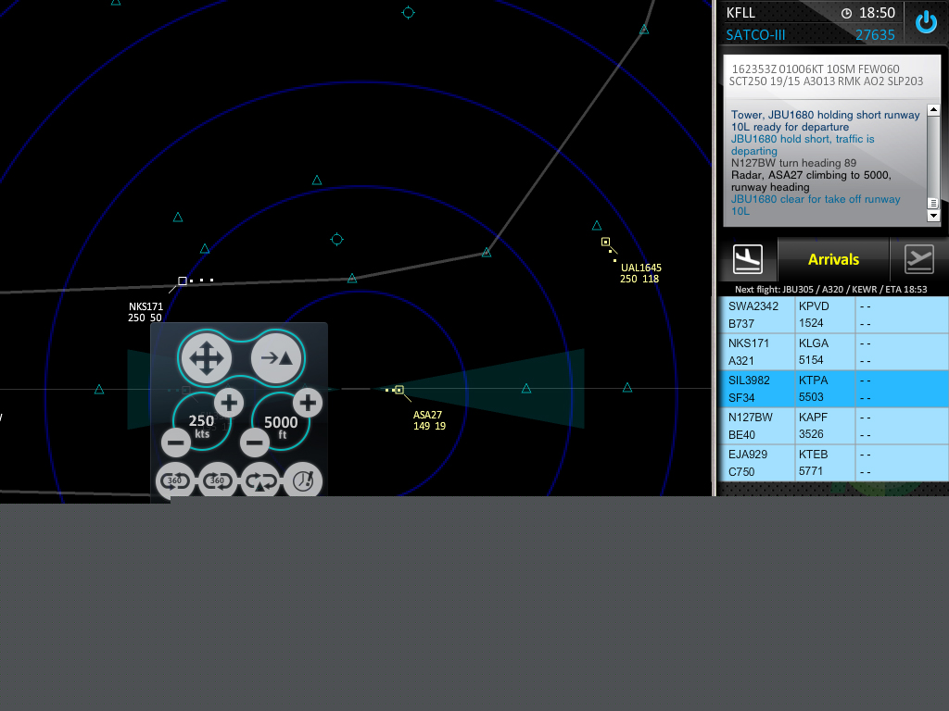949x711 pixels.
Task: Decrease altitude with the minus button
Action: click(255, 443)
